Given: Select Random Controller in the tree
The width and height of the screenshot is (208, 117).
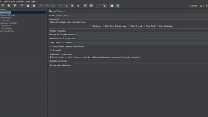Looking at the screenshot, I should (8, 15).
